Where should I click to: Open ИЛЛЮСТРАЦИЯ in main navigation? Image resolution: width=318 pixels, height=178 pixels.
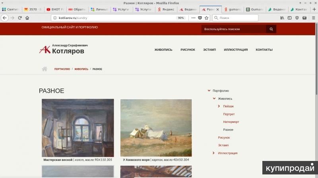coord(236,50)
